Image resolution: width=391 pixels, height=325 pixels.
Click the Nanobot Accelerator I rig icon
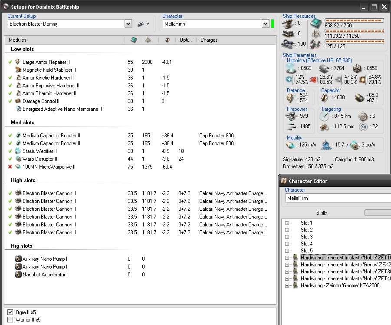click(18, 275)
